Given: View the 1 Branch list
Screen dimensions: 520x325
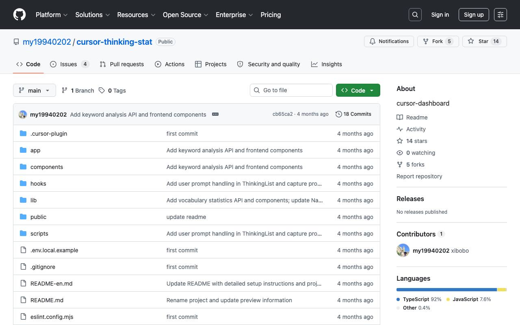Looking at the screenshot, I should coord(78,90).
